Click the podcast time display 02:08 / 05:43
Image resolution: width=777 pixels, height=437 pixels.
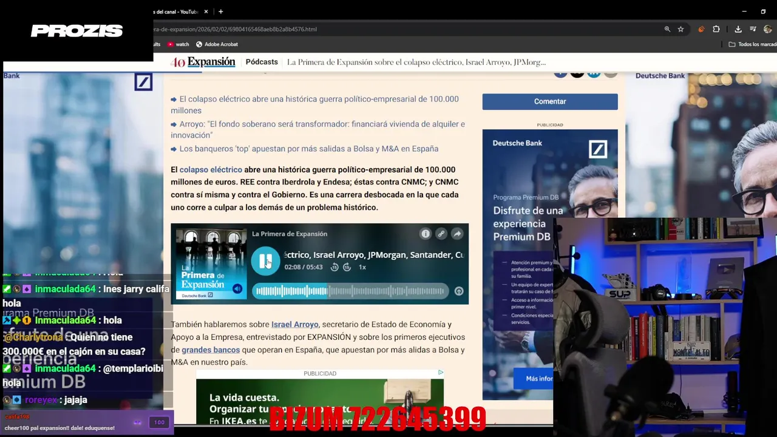[304, 267]
